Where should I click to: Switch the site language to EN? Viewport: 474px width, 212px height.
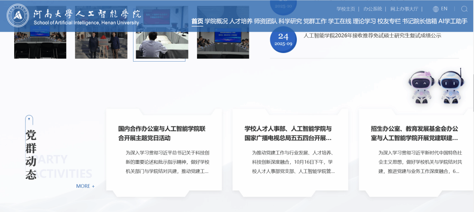pyautogui.click(x=444, y=9)
